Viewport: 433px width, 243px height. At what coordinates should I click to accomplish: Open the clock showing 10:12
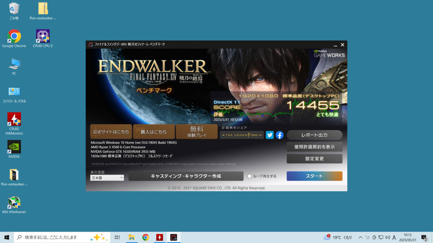(408, 237)
